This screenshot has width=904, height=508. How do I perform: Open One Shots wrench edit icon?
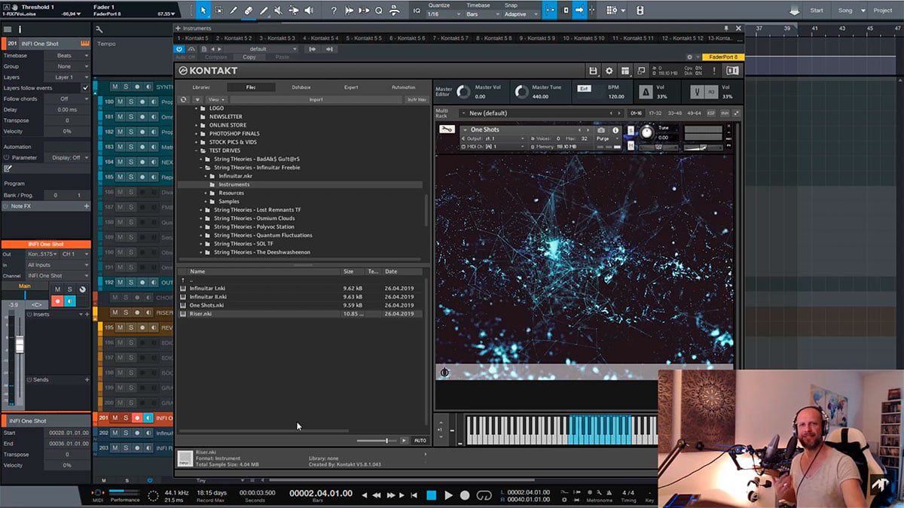(447, 129)
